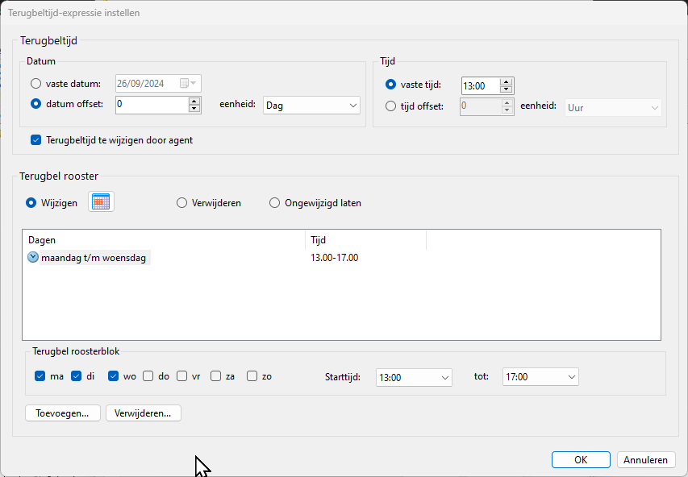The height and width of the screenshot is (477, 688).
Task: Decrease datum offset with down arrow
Action: (194, 109)
